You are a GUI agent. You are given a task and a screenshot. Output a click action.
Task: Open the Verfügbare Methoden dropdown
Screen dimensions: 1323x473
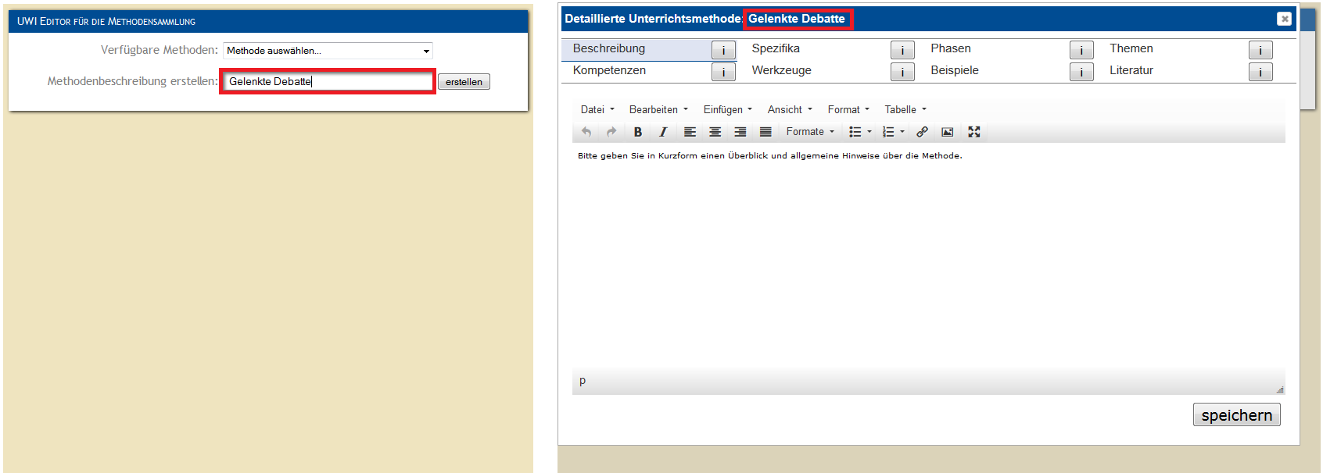328,51
